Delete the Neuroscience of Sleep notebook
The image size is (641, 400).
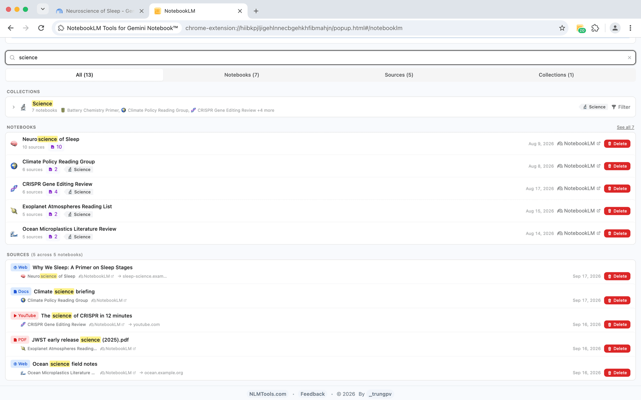point(617,144)
